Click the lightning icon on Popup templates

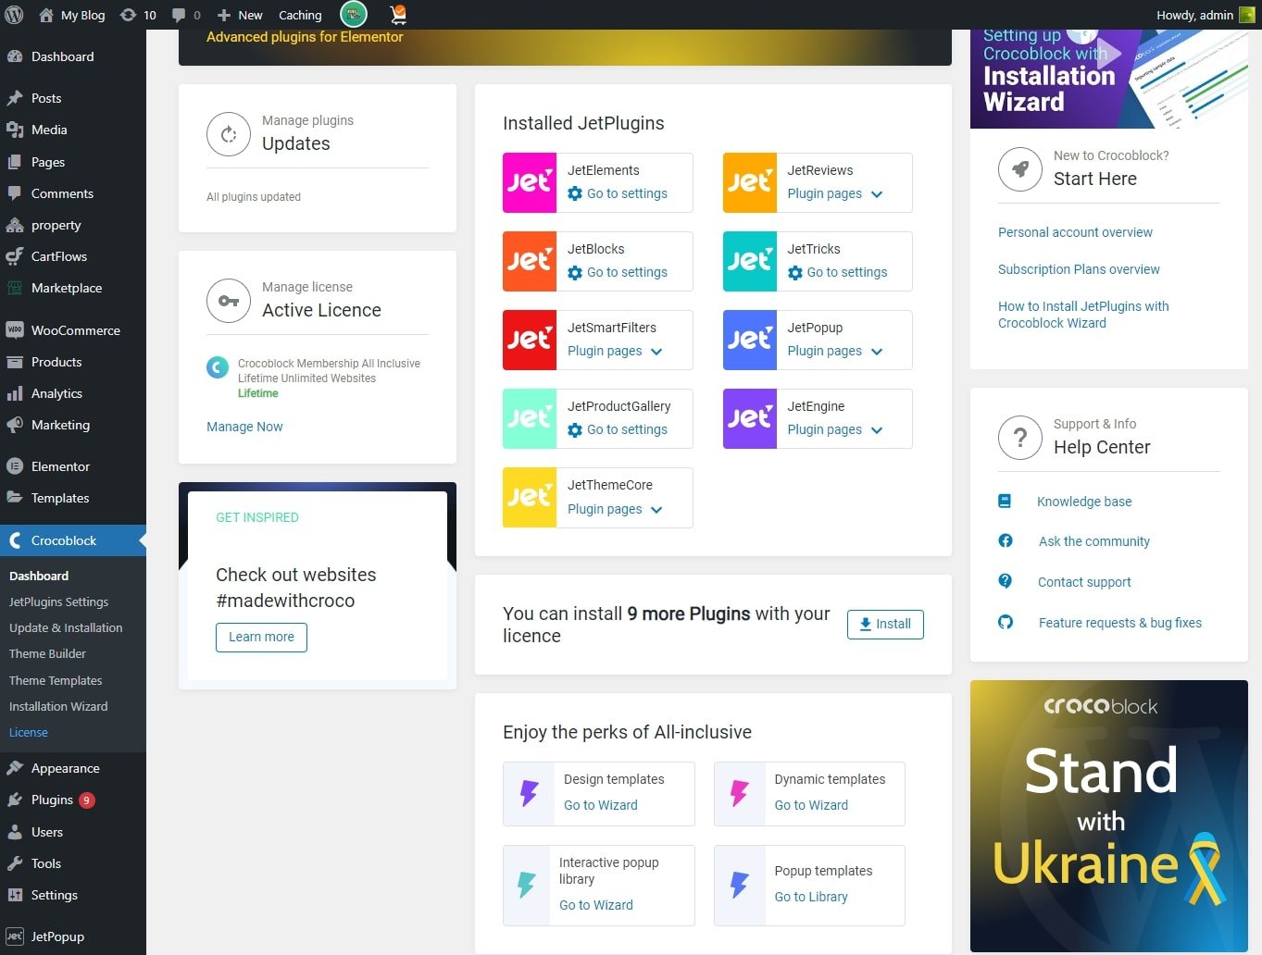click(x=739, y=885)
